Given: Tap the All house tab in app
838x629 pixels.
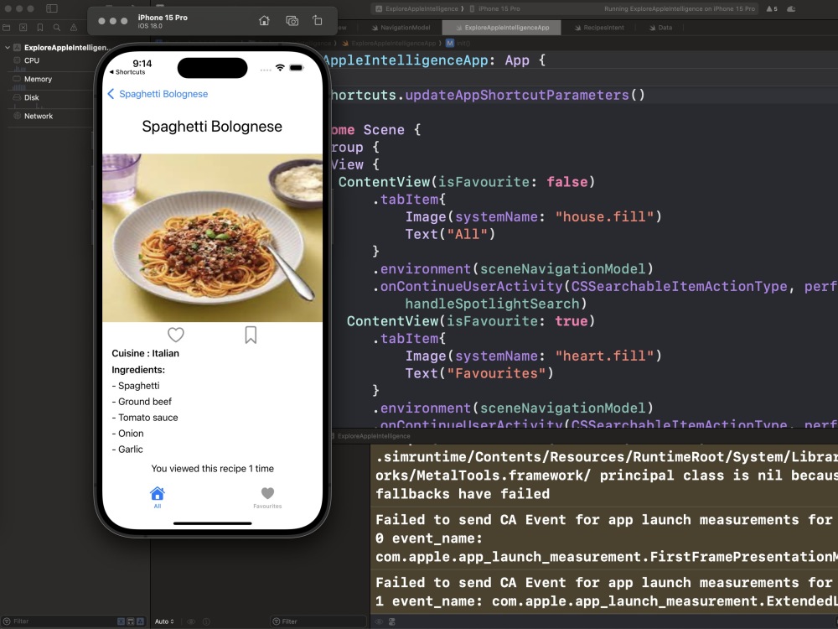Looking at the screenshot, I should (x=158, y=497).
